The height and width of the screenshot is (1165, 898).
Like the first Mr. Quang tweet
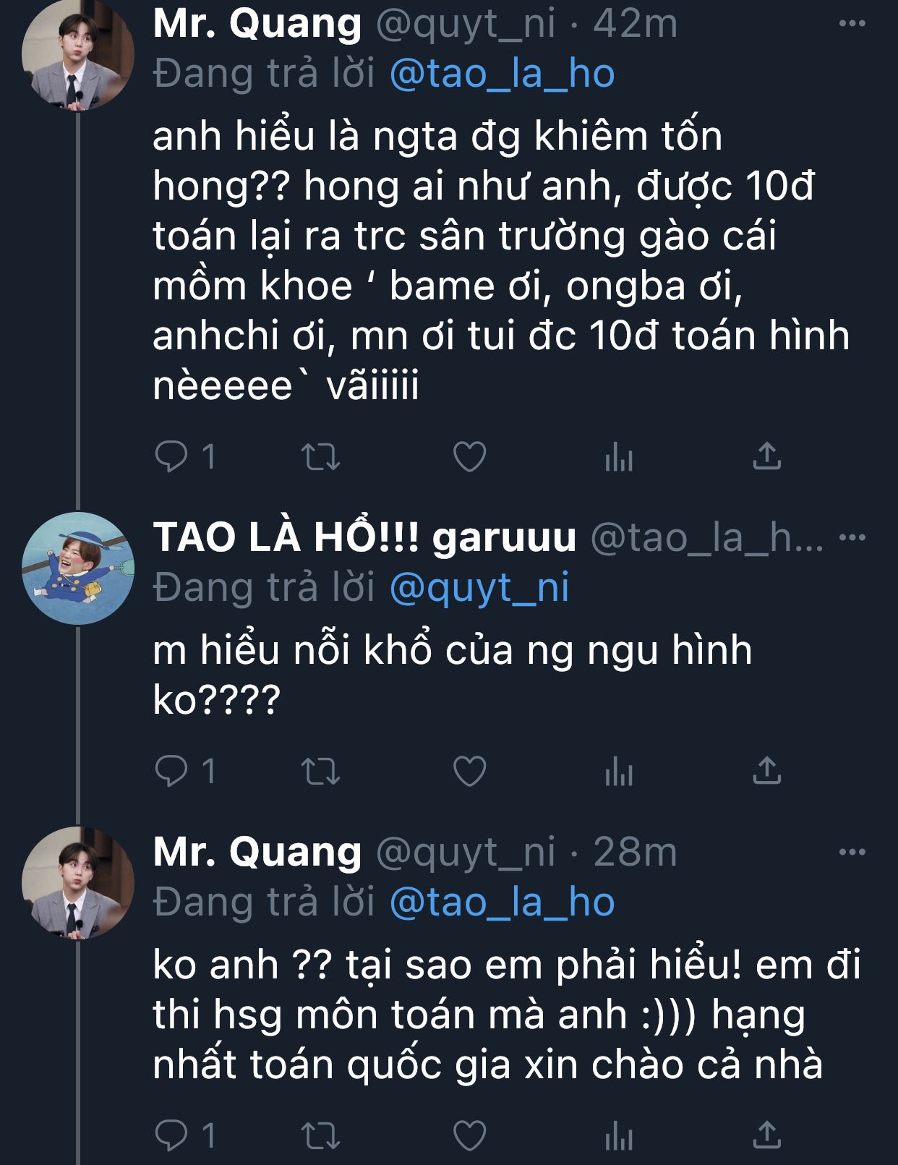pos(469,456)
